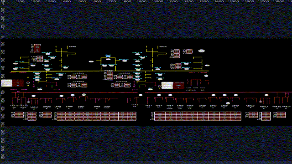Click the feeder label 1AK5
Image resolution: width=292 pixels, height=164 pixels.
tap(107, 107)
